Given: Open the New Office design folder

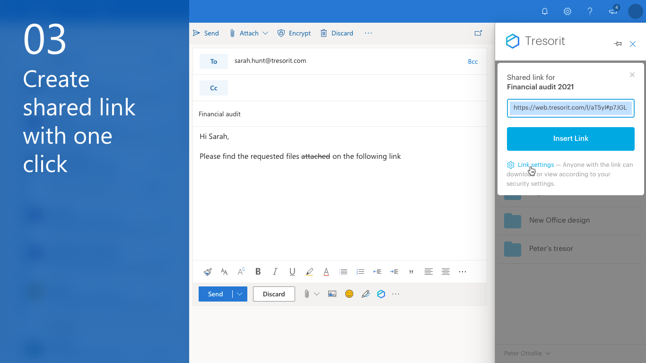Looking at the screenshot, I should (571, 220).
